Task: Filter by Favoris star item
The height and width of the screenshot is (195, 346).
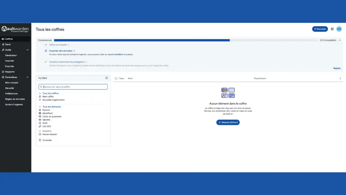Action: point(46,110)
